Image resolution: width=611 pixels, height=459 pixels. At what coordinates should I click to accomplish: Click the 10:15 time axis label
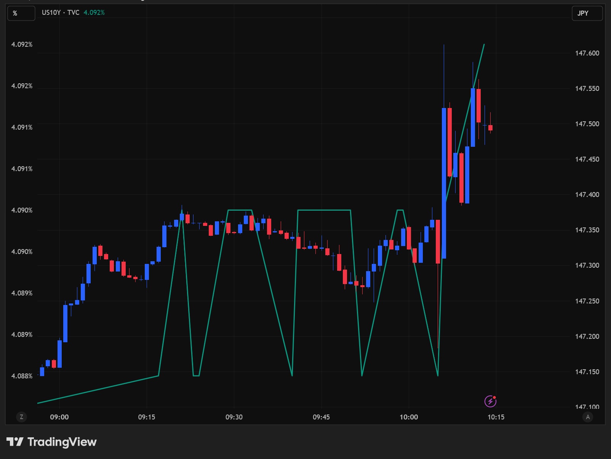(496, 417)
